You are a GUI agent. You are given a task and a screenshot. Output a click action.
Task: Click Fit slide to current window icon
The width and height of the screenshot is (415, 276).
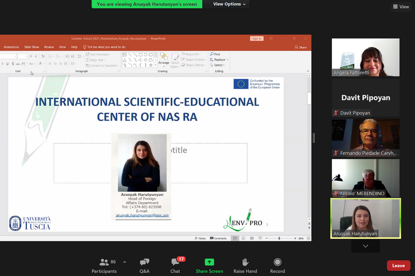pyautogui.click(x=308, y=238)
